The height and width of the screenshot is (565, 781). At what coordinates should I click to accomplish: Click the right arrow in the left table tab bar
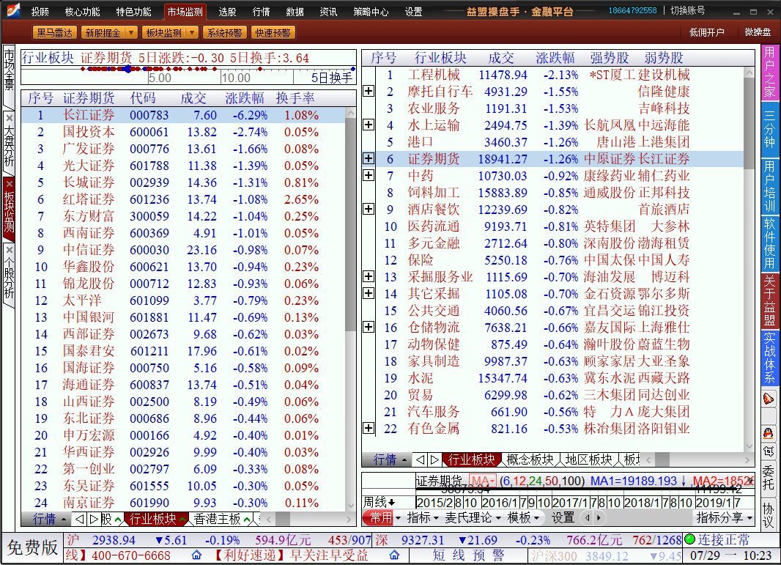tap(93, 519)
